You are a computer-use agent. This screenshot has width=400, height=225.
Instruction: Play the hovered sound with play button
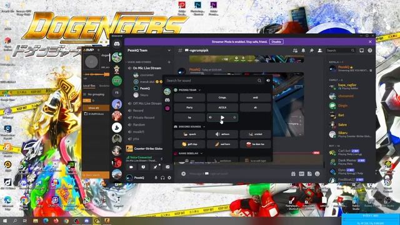(x=222, y=117)
